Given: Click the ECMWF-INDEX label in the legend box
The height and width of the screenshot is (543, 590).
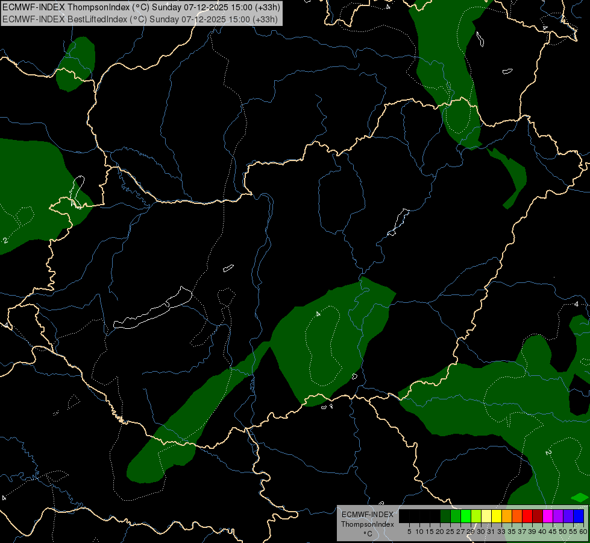Looking at the screenshot, I should (368, 515).
